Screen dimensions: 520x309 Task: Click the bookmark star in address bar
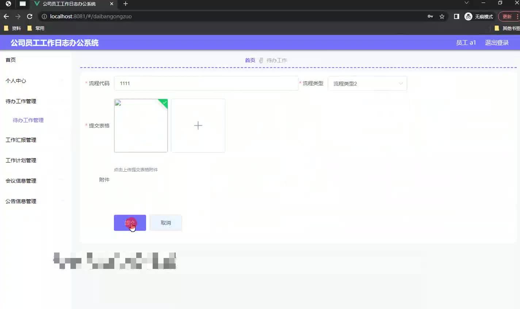pos(442,16)
